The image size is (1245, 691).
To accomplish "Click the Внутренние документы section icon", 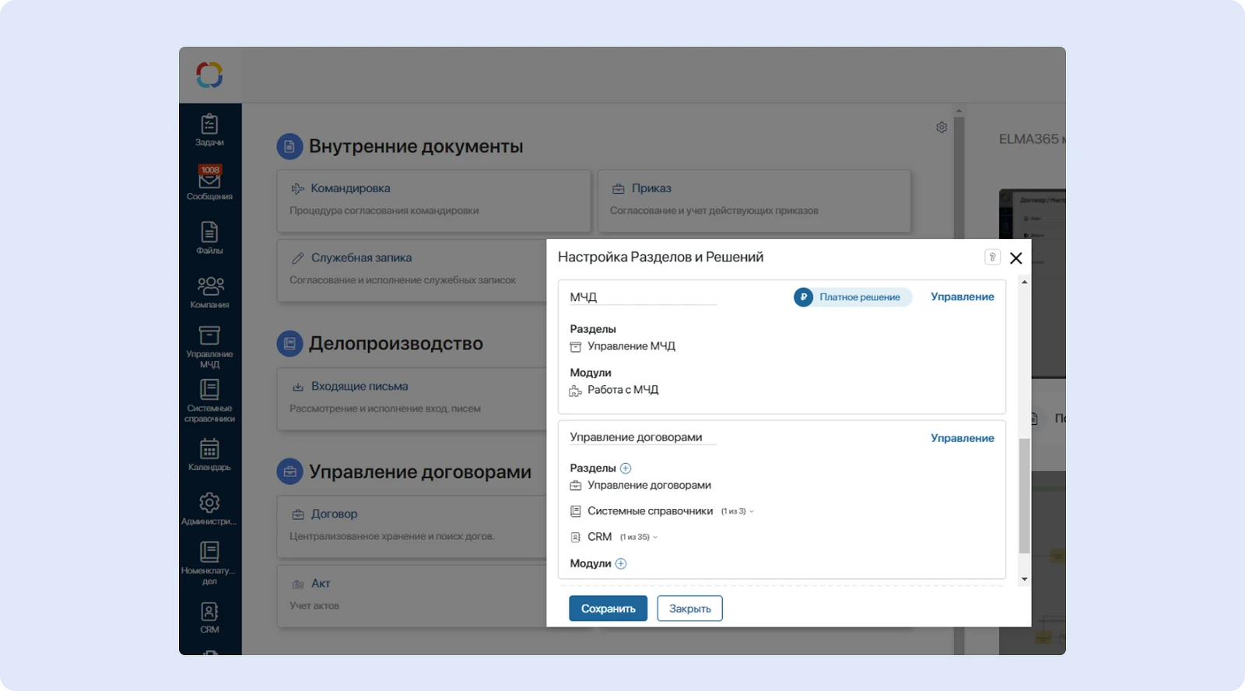I will coord(289,146).
